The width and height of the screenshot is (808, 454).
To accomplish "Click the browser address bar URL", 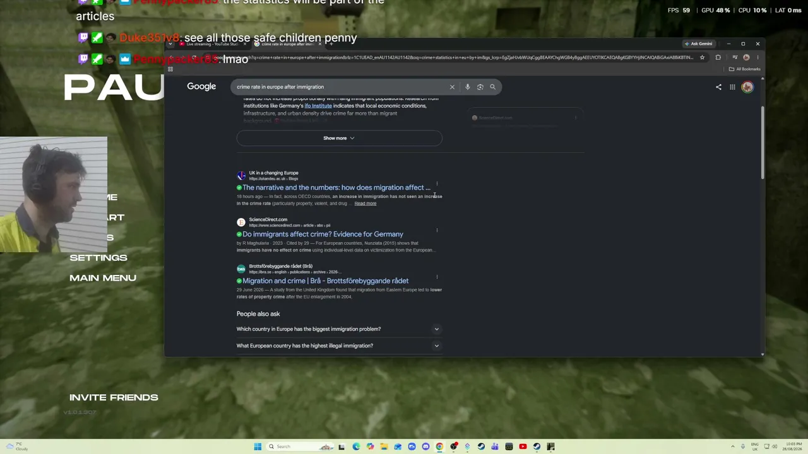I will 454,57.
